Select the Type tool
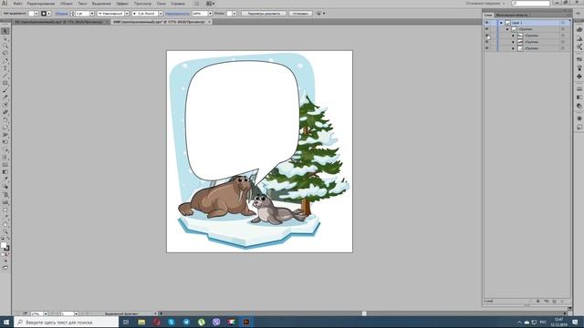This screenshot has width=584, height=328. coord(5,68)
